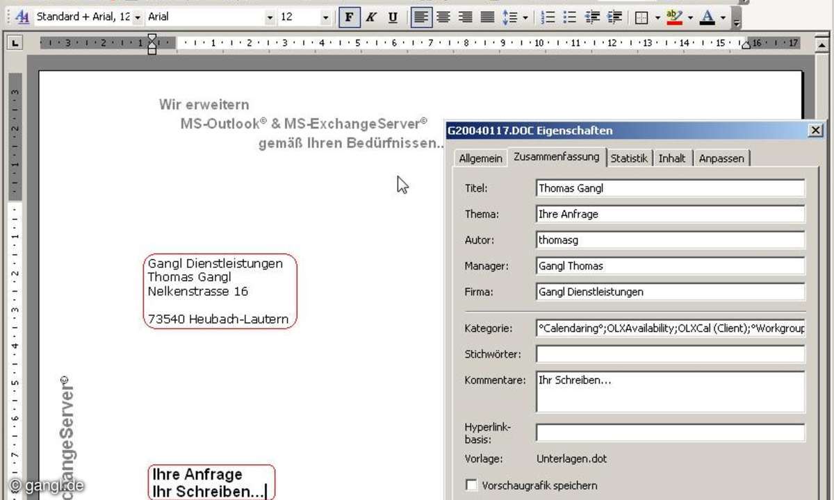Apply justify alignment icon
Screen dimensions: 834x500
[x=488, y=17]
